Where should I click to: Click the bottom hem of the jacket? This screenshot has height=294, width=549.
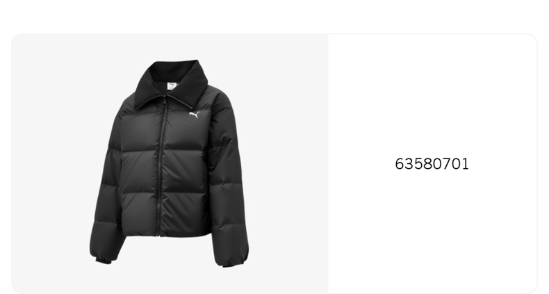(167, 234)
